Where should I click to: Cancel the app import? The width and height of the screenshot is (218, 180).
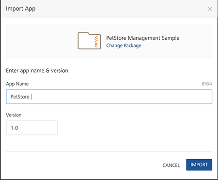(x=171, y=165)
